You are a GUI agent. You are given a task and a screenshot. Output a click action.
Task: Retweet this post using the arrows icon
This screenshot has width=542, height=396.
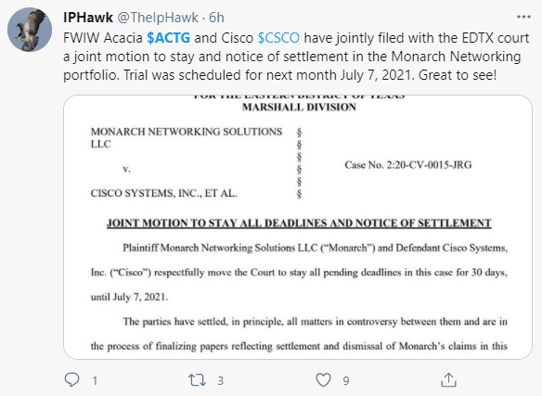[197, 380]
